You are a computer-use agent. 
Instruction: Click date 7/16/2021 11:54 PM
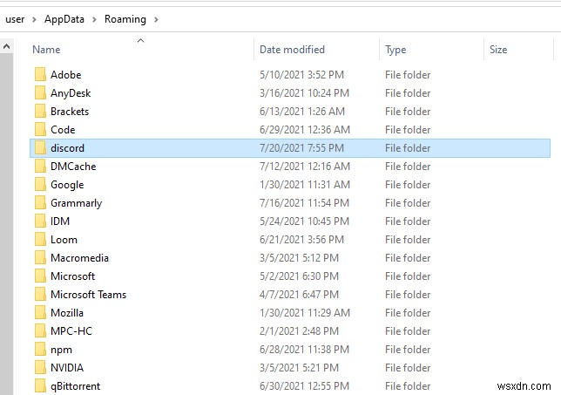[304, 202]
